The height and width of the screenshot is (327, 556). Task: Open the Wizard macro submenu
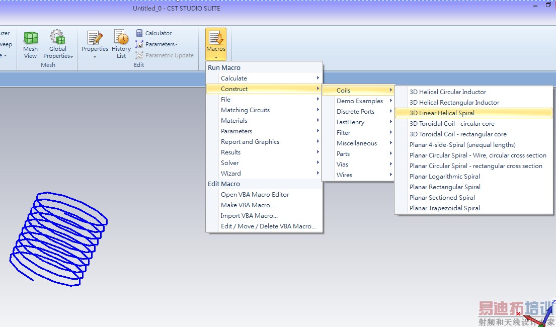(265, 174)
